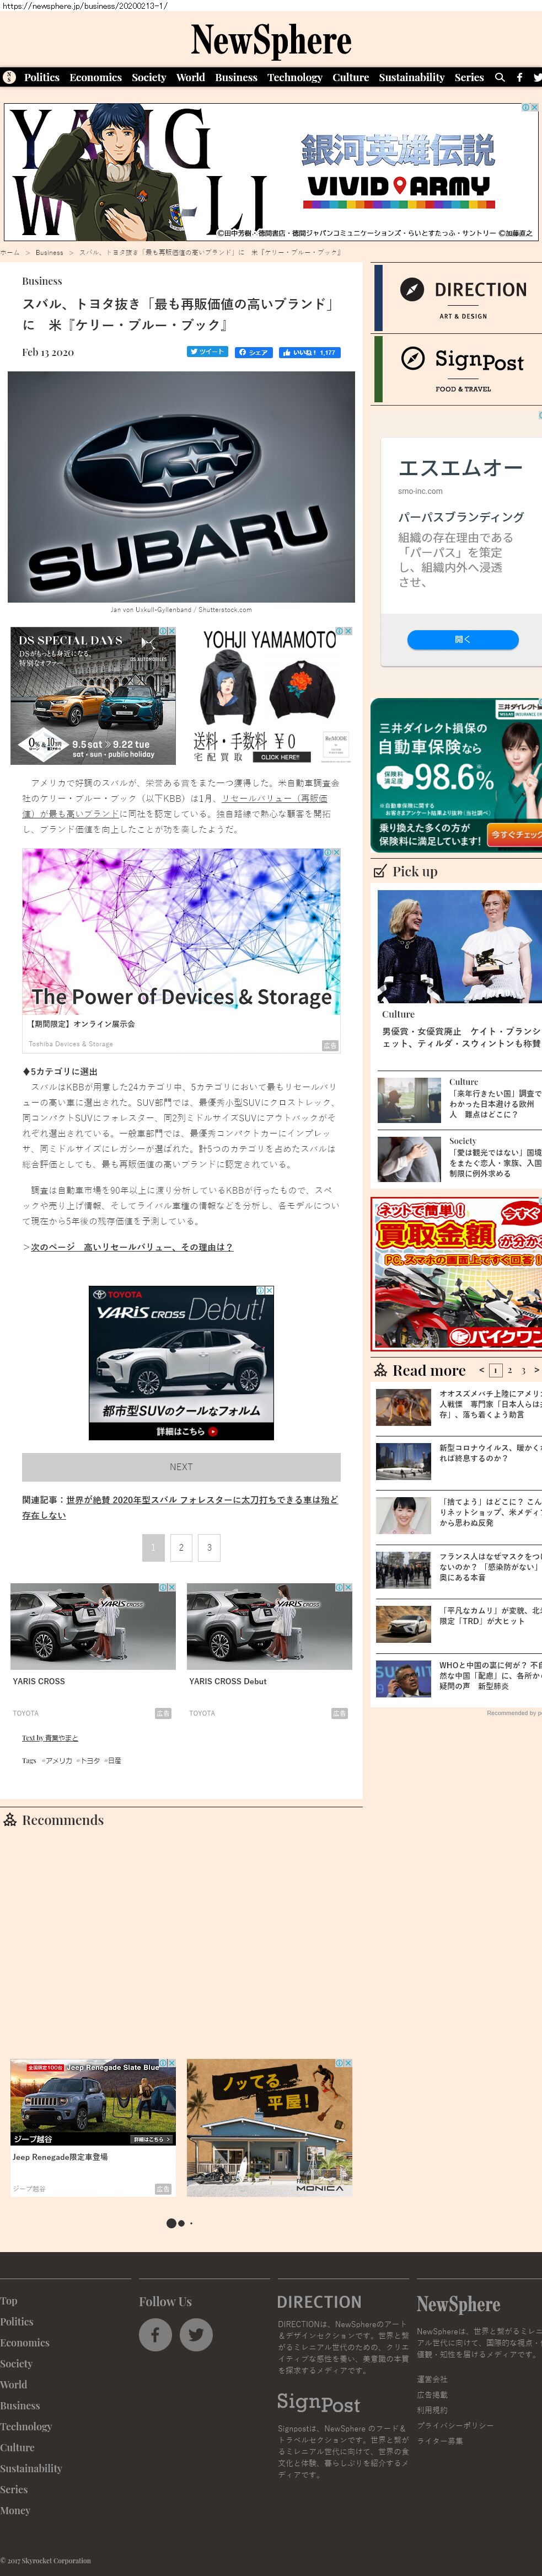Viewport: 542px width, 2576px height.
Task: Open the Sustainability menu item
Action: 412,77
